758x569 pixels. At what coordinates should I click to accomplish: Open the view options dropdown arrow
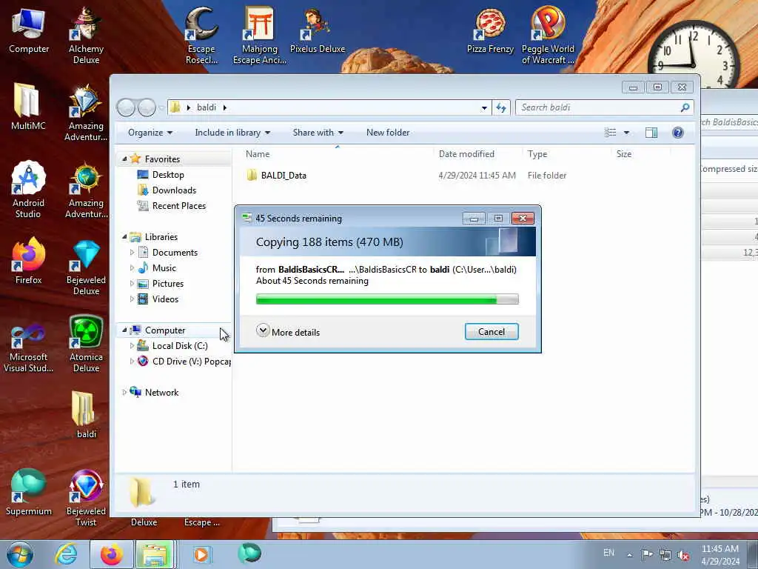pos(626,133)
